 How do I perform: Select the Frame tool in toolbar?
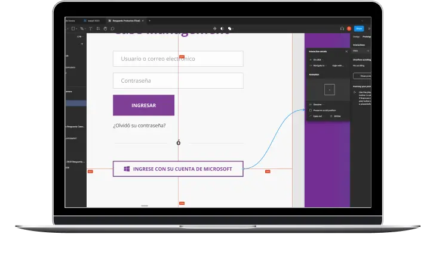[x=73, y=29]
